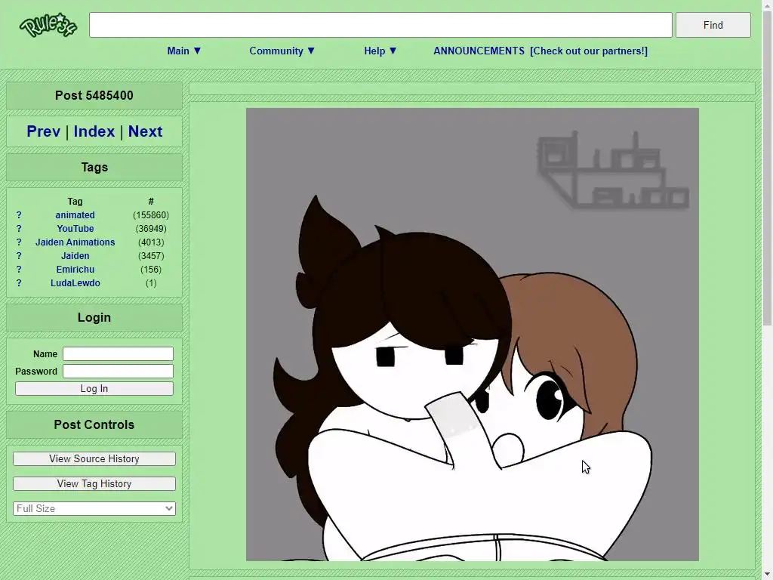Open the Index link

[94, 131]
